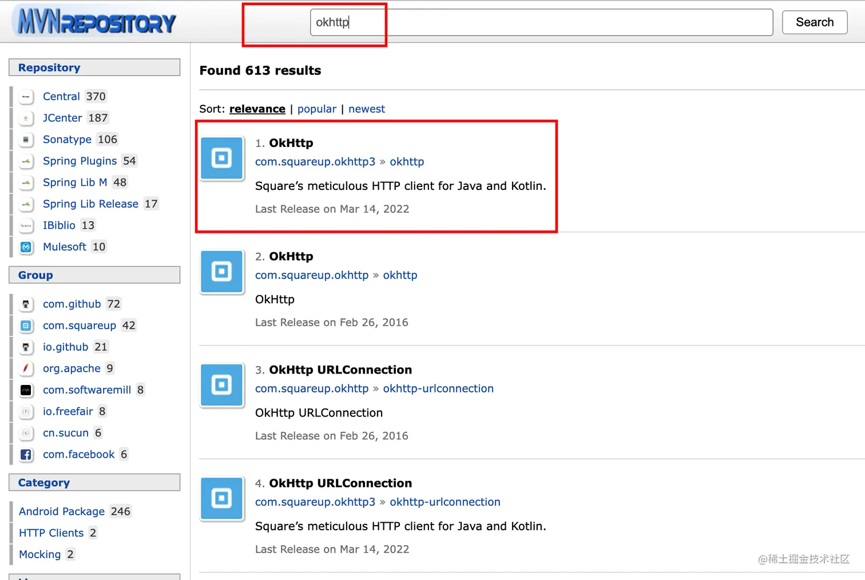Click the Spring Lib Release icon
Screen dimensions: 865x580
click(x=26, y=204)
